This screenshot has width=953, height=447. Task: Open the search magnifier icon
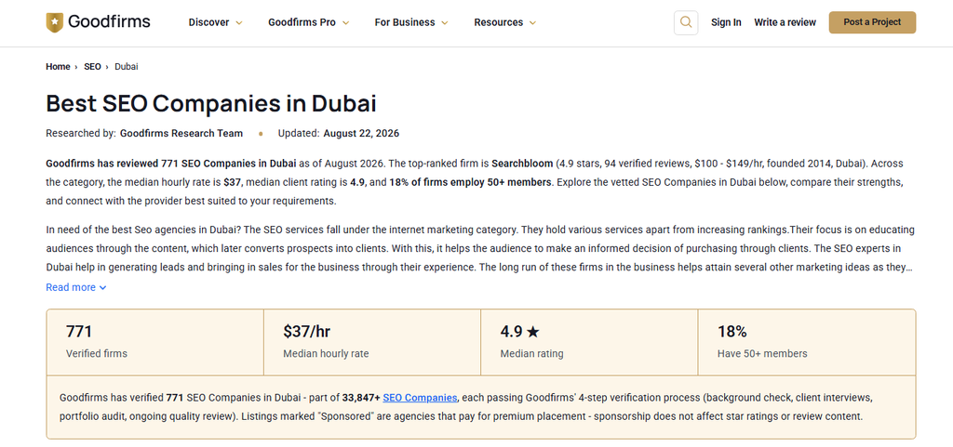tap(686, 22)
